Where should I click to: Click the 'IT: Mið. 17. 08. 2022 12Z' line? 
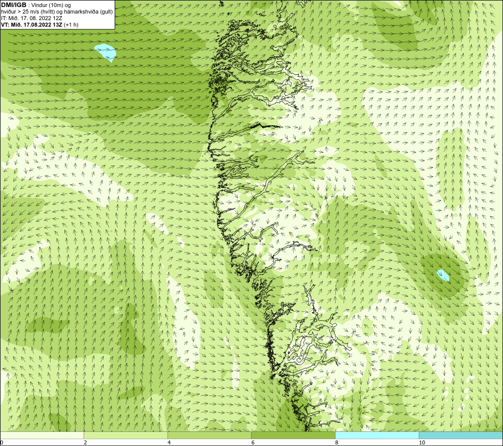[x=32, y=18]
